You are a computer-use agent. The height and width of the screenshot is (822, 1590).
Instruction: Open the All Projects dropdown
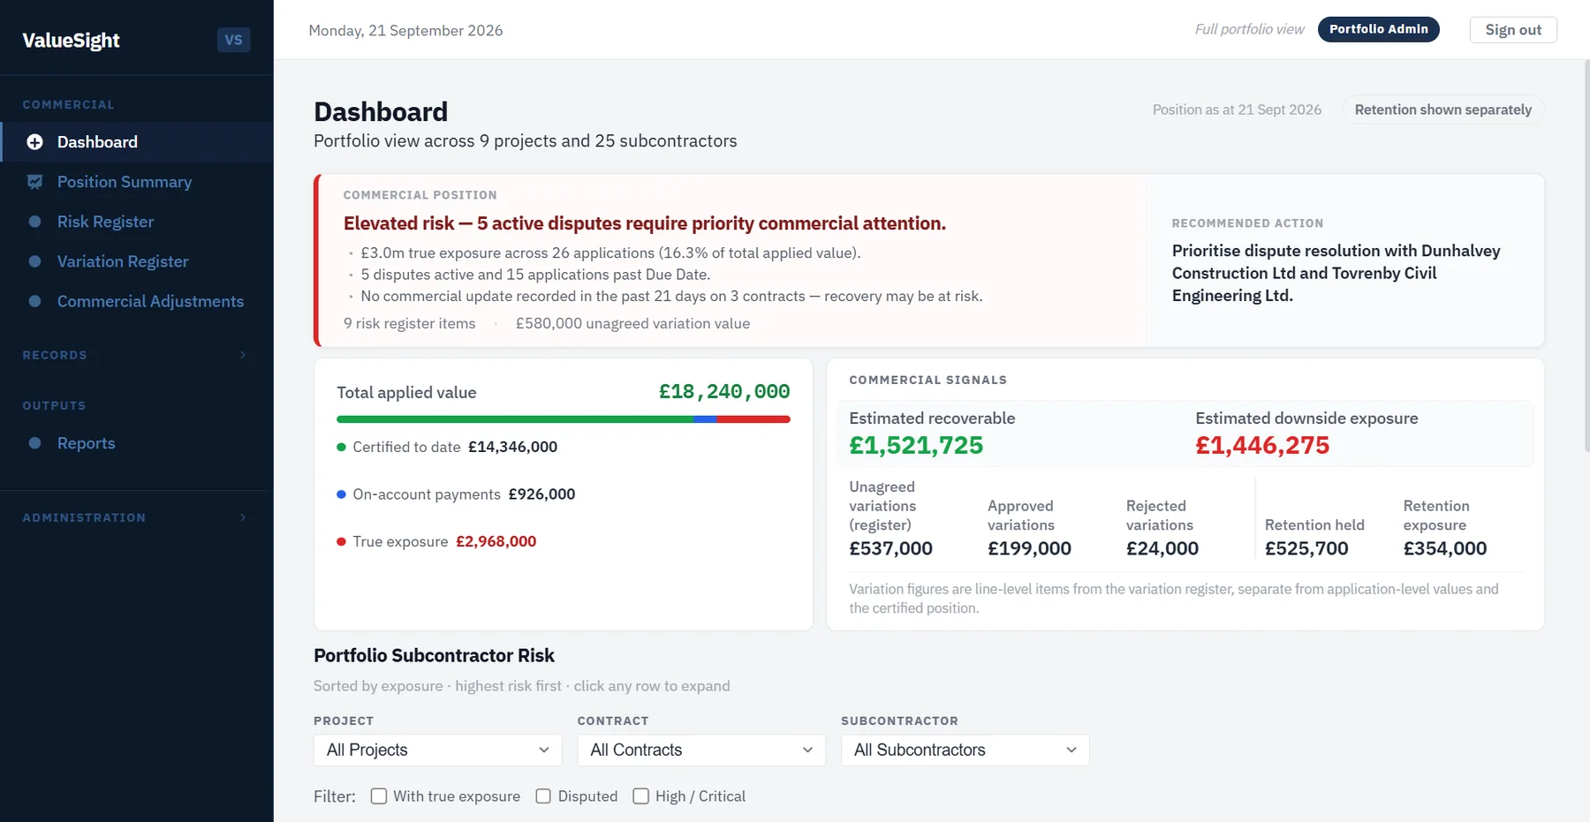click(437, 750)
